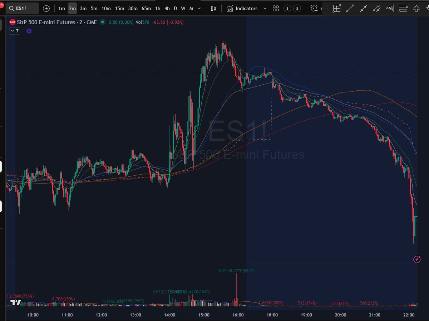Image resolution: width=429 pixels, height=321 pixels.
Task: Select the arrow up marker tool
Action: pos(416,8)
